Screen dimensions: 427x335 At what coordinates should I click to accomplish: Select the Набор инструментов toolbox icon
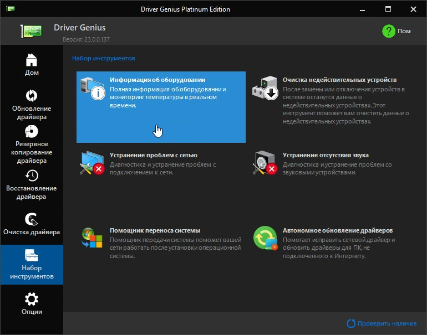tap(32, 255)
